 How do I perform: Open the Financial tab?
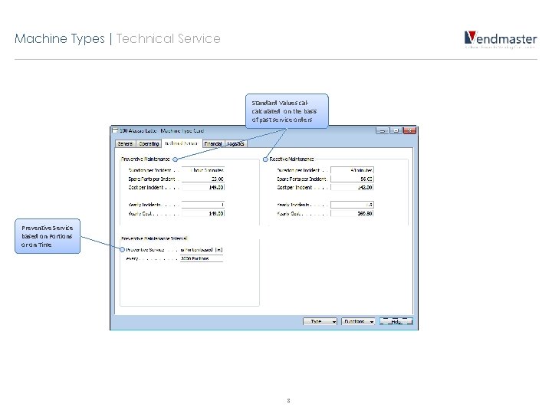[213, 143]
